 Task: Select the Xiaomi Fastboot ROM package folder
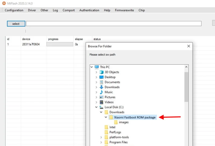(x=135, y=117)
